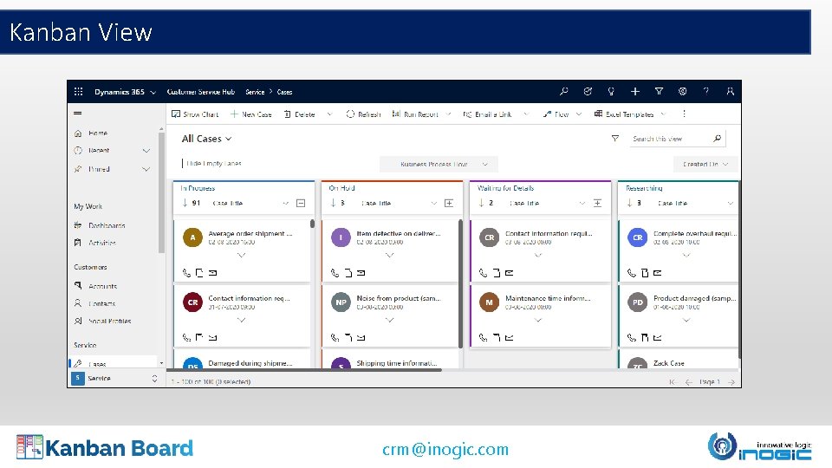Click Service breadcrumb link
This screenshot has width=832, height=468.
click(255, 92)
